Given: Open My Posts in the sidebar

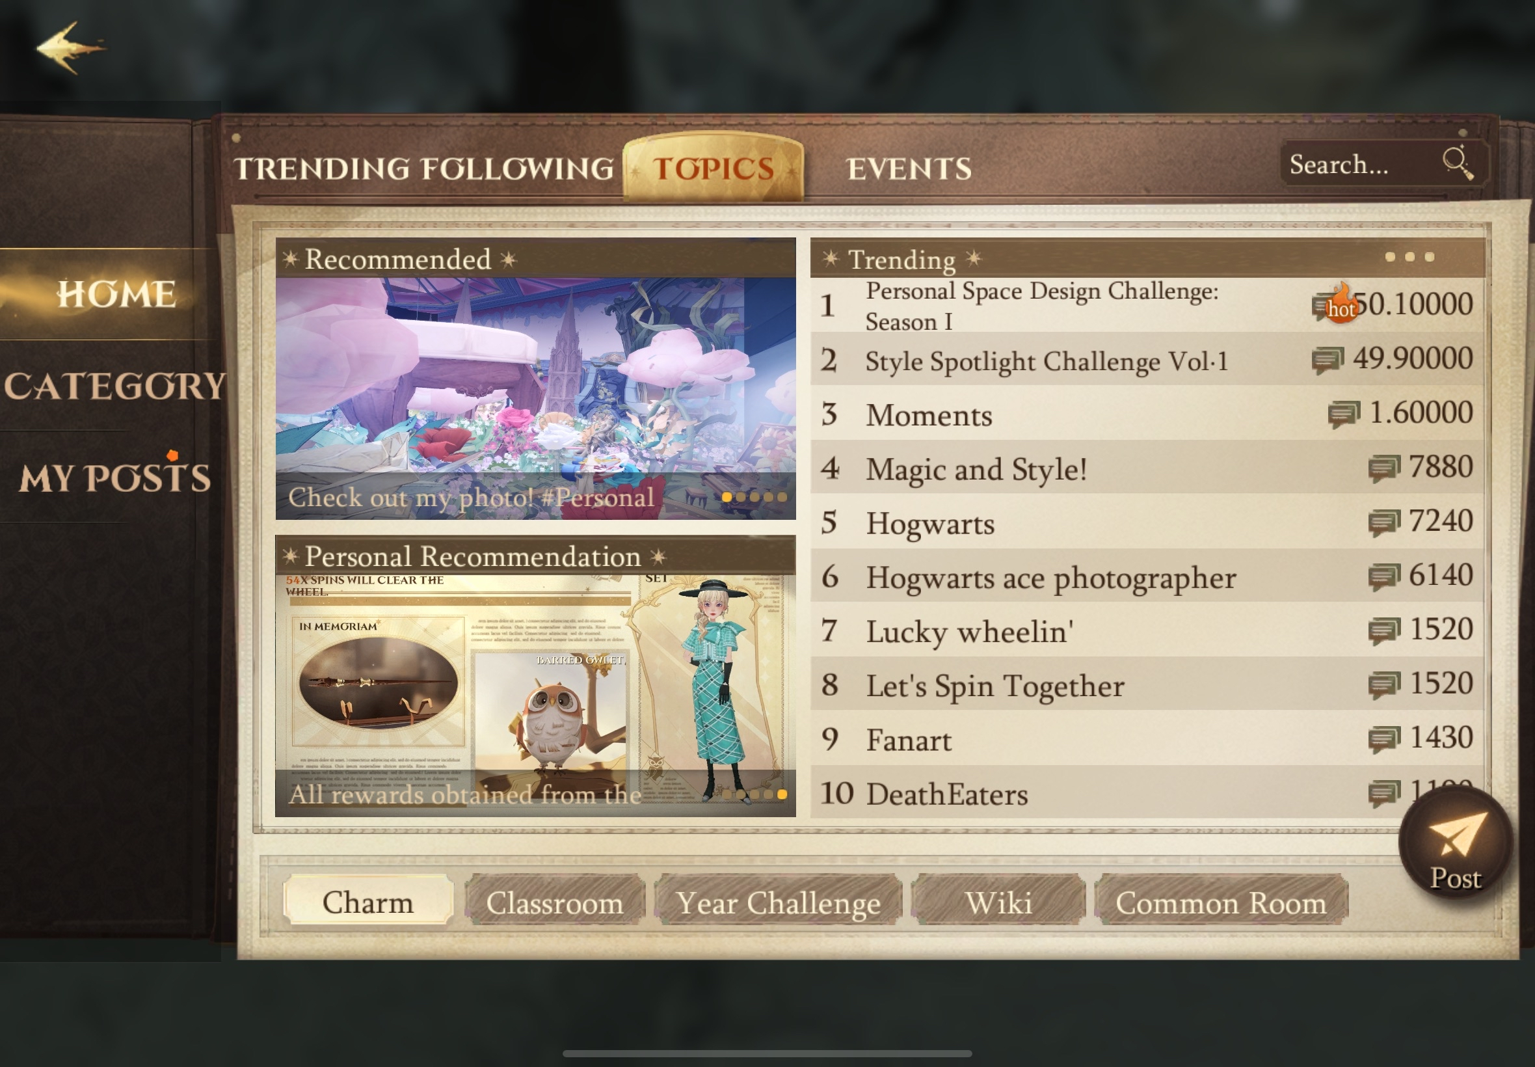Looking at the screenshot, I should [115, 478].
